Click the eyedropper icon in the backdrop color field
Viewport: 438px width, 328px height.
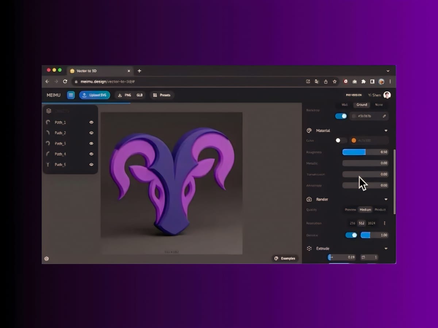tap(384, 116)
